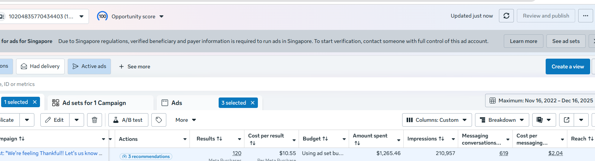595x161 pixels.
Task: Open the export options dropdown arrow
Action: coord(581,120)
